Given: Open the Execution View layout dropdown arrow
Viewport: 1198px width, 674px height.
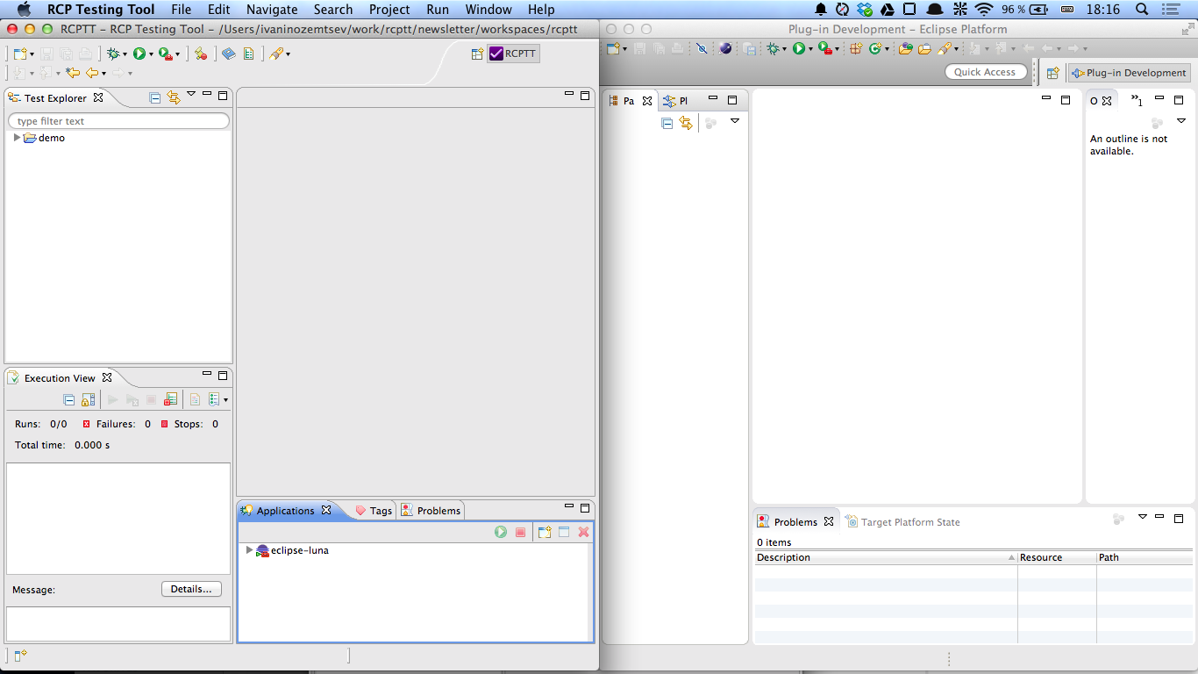Looking at the screenshot, I should coord(225,400).
